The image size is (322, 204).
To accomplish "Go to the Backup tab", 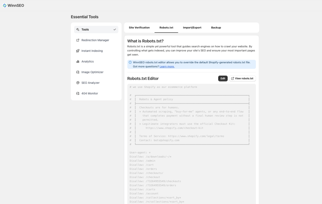I will pyautogui.click(x=216, y=28).
